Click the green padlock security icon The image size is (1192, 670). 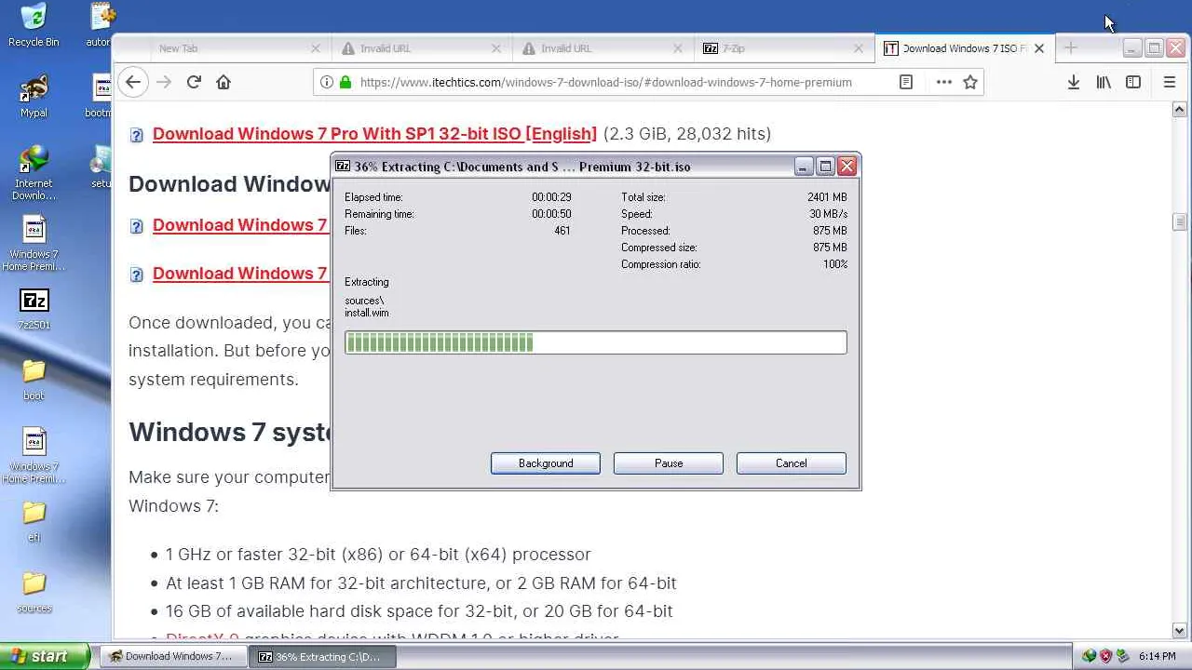pyautogui.click(x=345, y=82)
